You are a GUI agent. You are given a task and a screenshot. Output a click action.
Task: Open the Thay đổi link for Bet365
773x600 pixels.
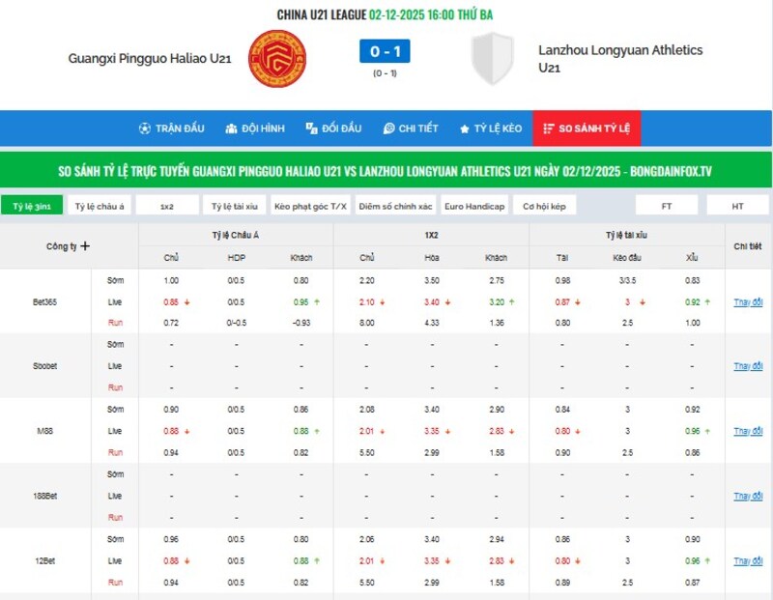[x=748, y=301]
